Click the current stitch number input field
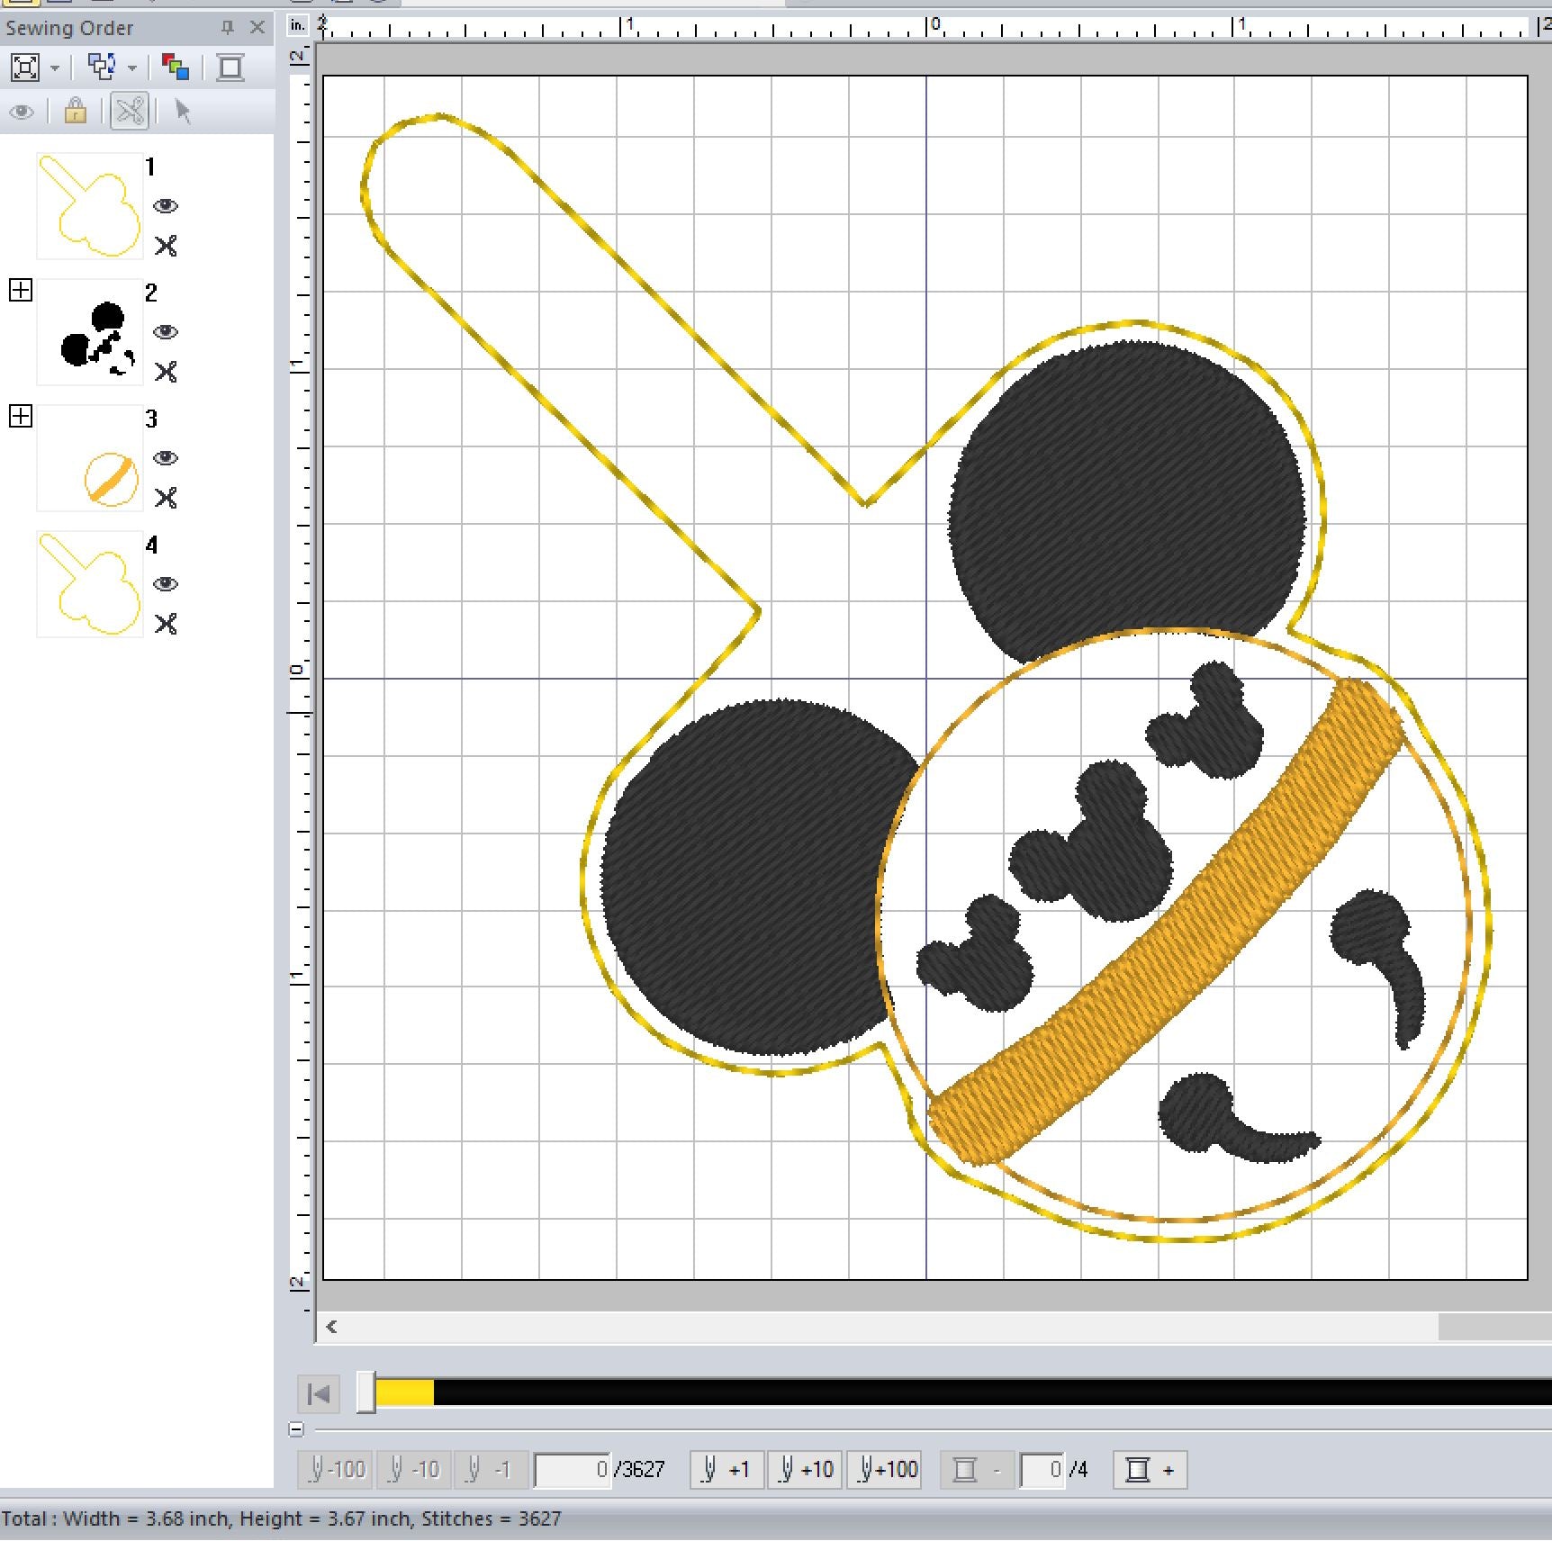 (x=573, y=1470)
